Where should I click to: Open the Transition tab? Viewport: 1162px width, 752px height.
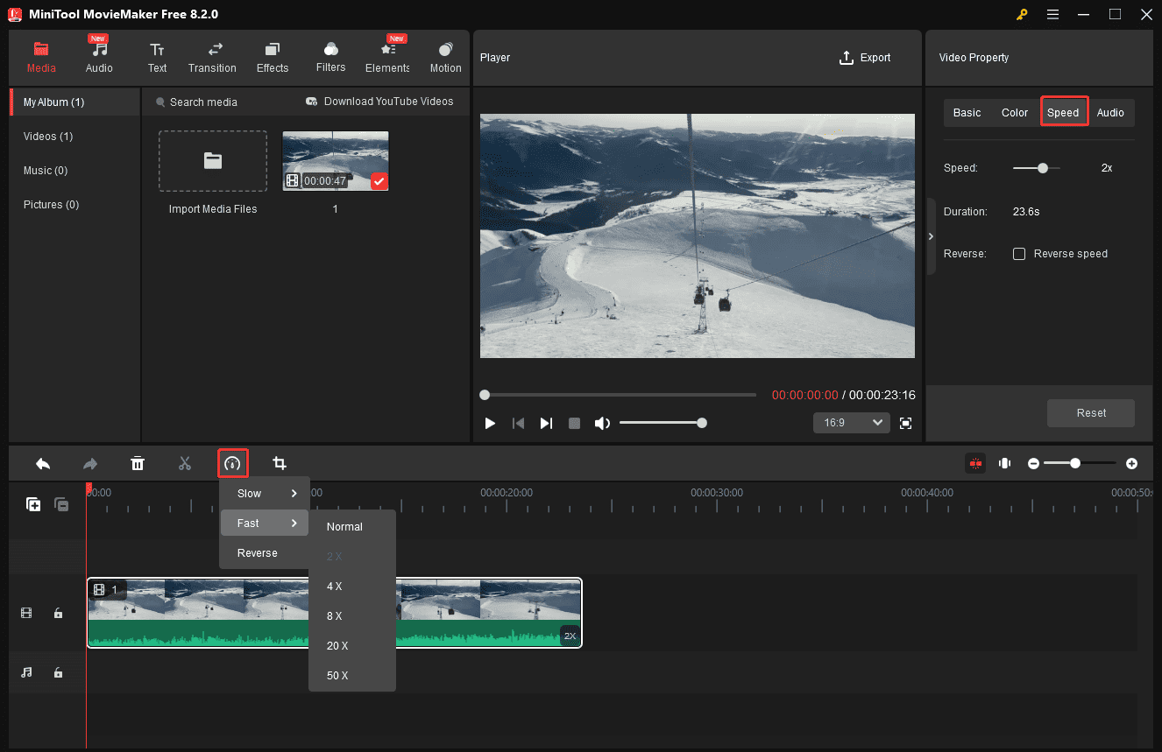212,58
